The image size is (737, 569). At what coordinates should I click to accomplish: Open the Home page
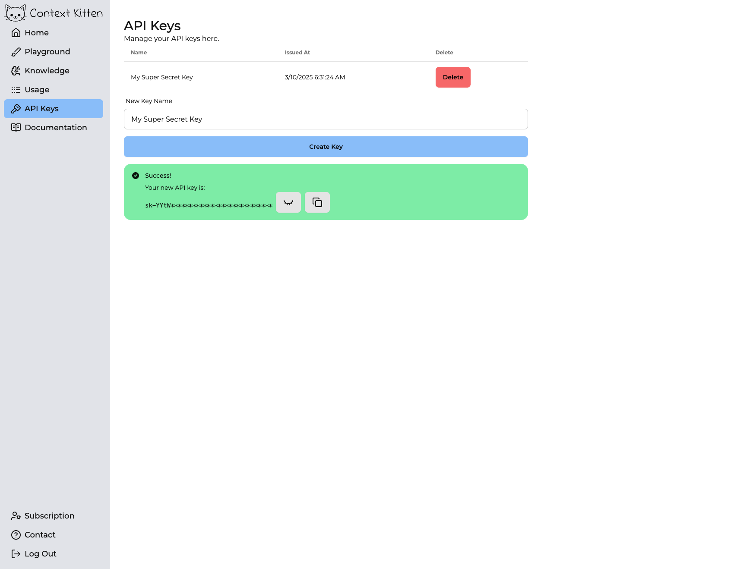(54, 33)
